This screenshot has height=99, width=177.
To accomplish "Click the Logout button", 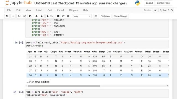I will pos(149,3).
